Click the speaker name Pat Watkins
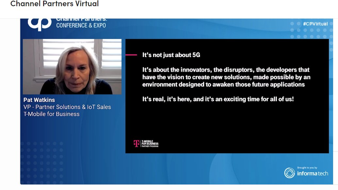Screen dimensions: 338x190 [x=39, y=100]
